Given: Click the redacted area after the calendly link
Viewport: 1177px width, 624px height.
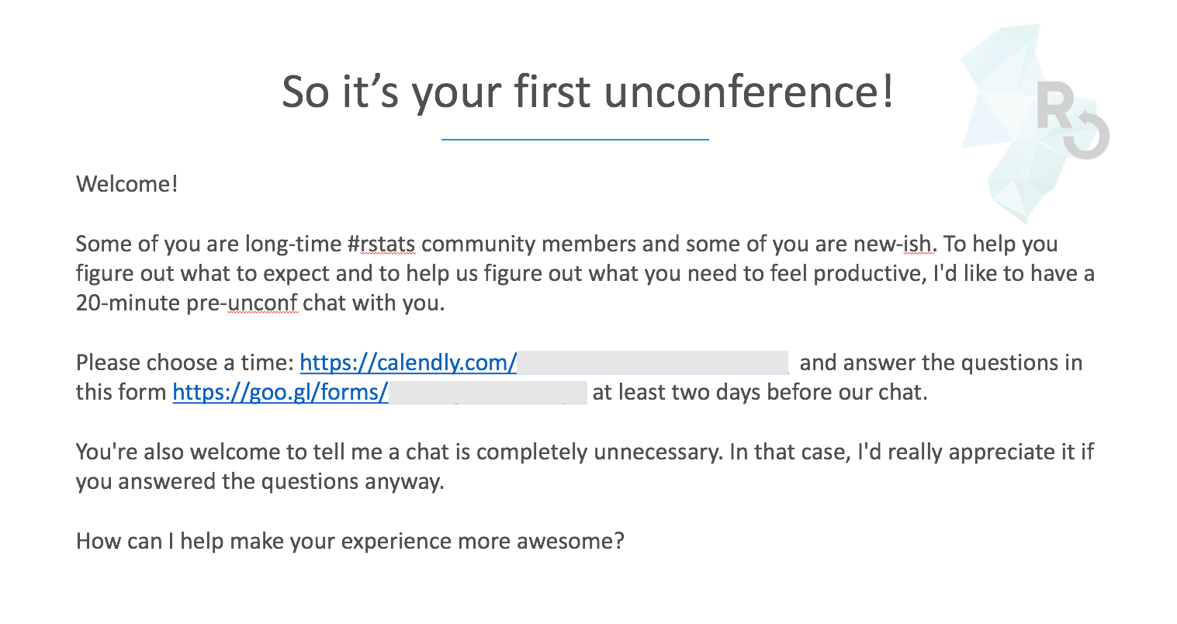Looking at the screenshot, I should click(653, 363).
